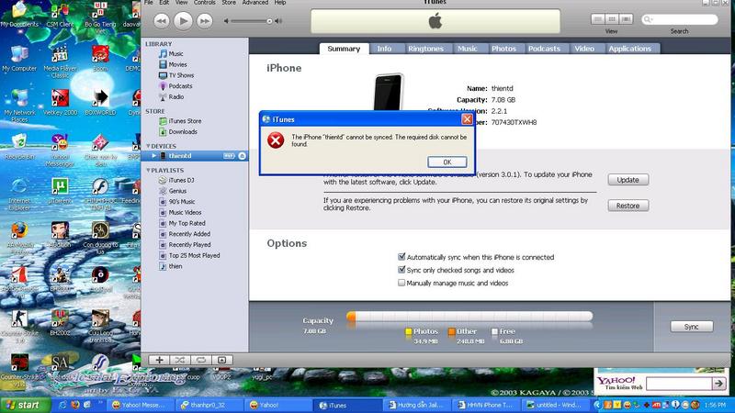Switch to Cover Flow view
Screen dimensions: 735x413
click(625, 18)
